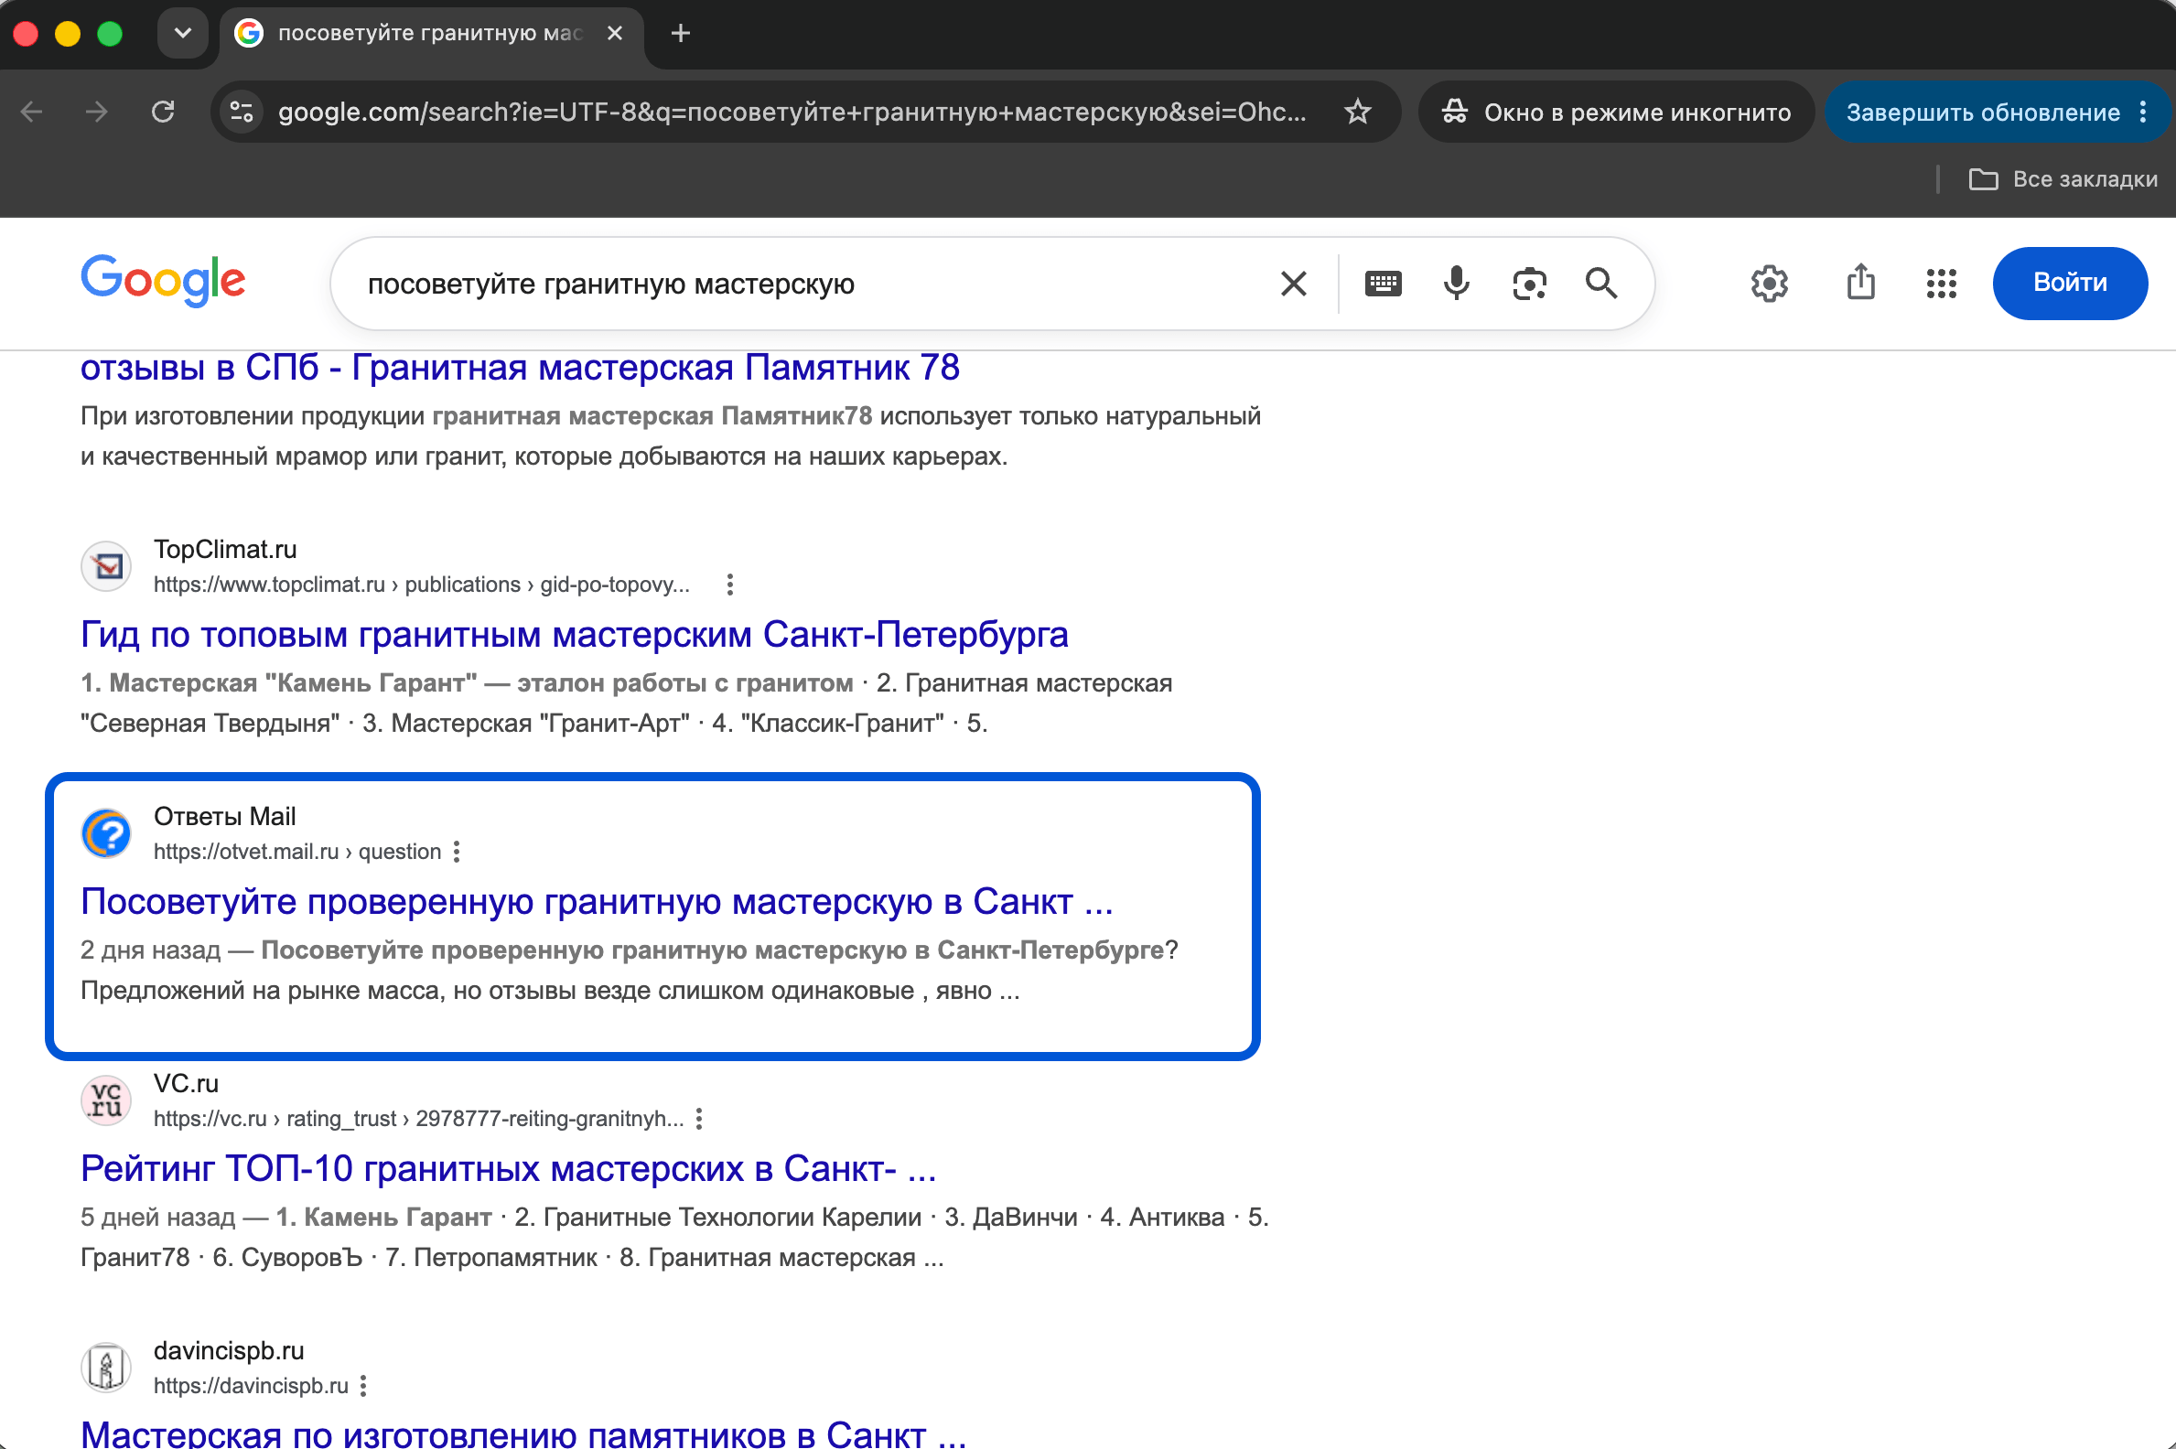Open more options for Ответы Mail result
2176x1449 pixels.
457,851
